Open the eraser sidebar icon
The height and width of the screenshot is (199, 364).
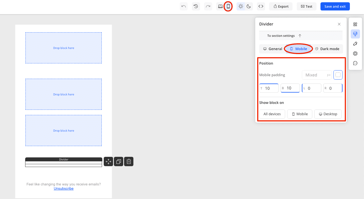point(355,44)
